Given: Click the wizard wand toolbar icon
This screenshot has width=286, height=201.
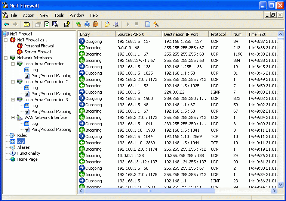Looking at the screenshot, I should (x=156, y=24).
